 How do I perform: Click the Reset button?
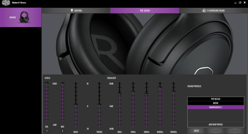coord(197,131)
